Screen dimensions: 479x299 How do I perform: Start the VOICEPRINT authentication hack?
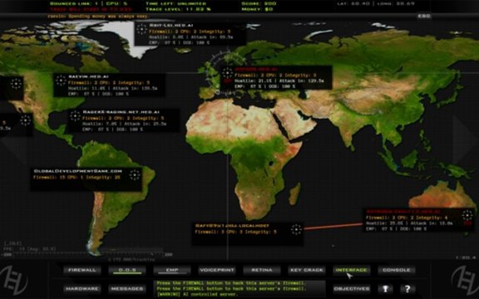click(217, 270)
